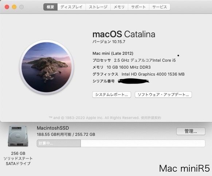Click the version text バージョン 10.15.7

pos(109,42)
